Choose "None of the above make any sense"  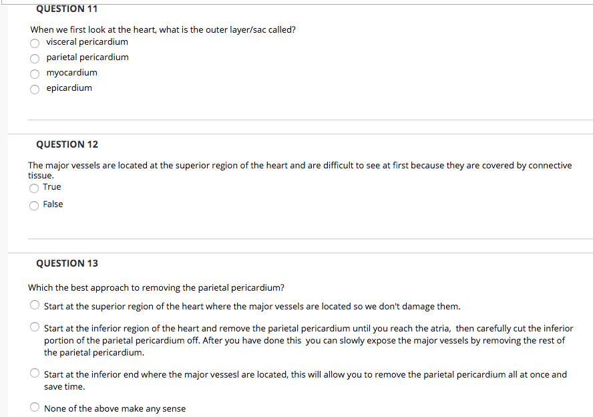(x=34, y=407)
